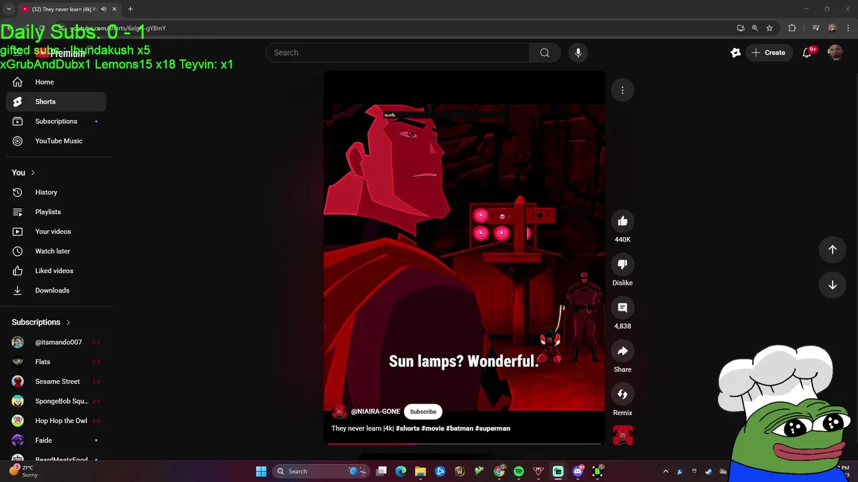
Task: Open the #batman hashtag
Action: [459, 428]
